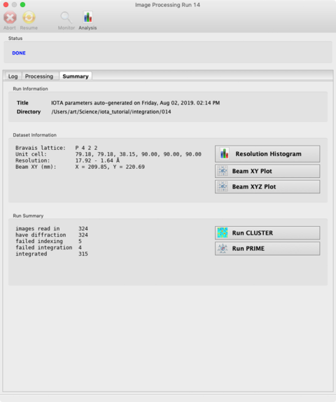
Task: Click the IOTA parameters auto-generated title text
Action: 135,103
